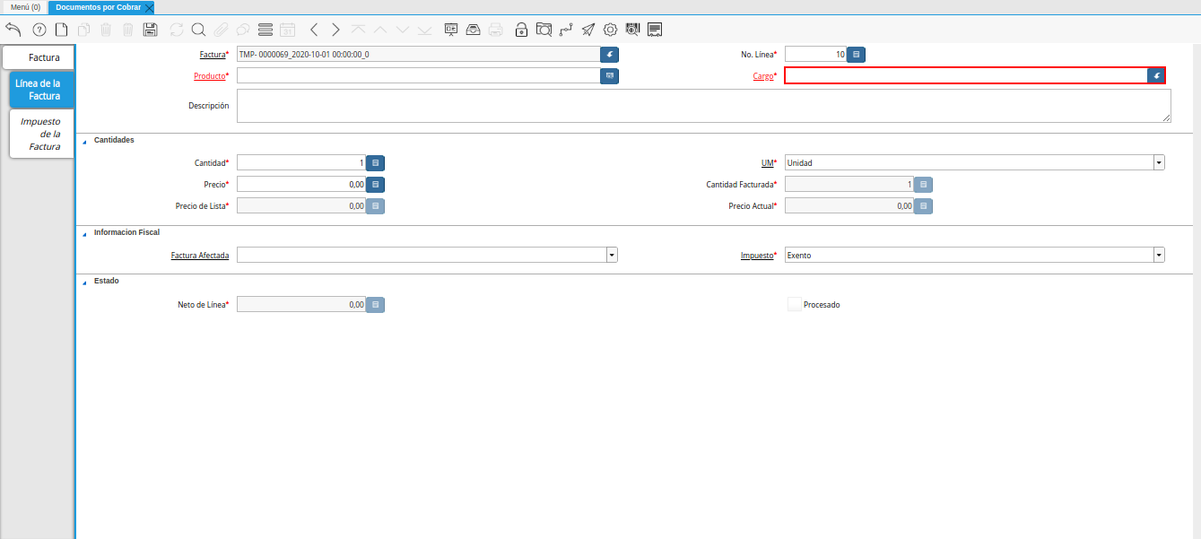Viewport: 1201px width, 539px height.
Task: Open the help question mark icon
Action: tap(39, 30)
